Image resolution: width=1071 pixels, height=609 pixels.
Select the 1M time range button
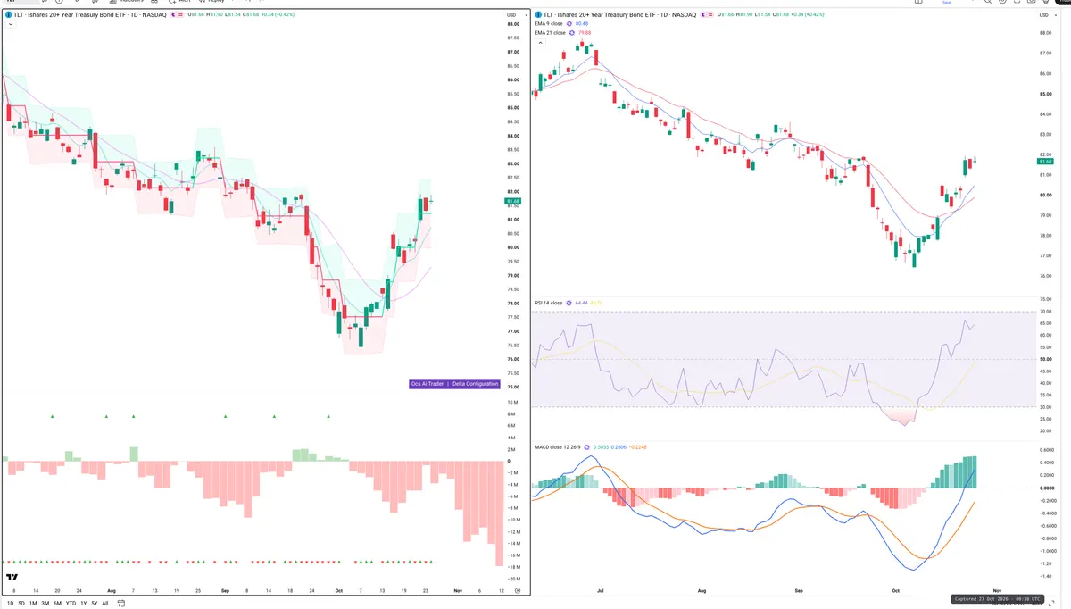[33, 604]
